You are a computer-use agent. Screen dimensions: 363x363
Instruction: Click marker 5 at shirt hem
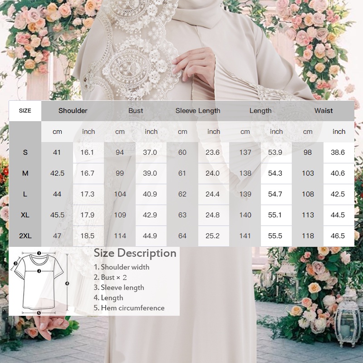[x=39, y=313]
